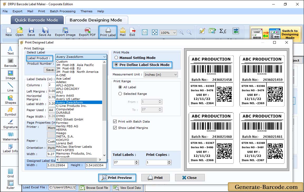304x192 pixels.
Task: Toggle the Ruler tool in sidebar
Action: (x=10, y=185)
